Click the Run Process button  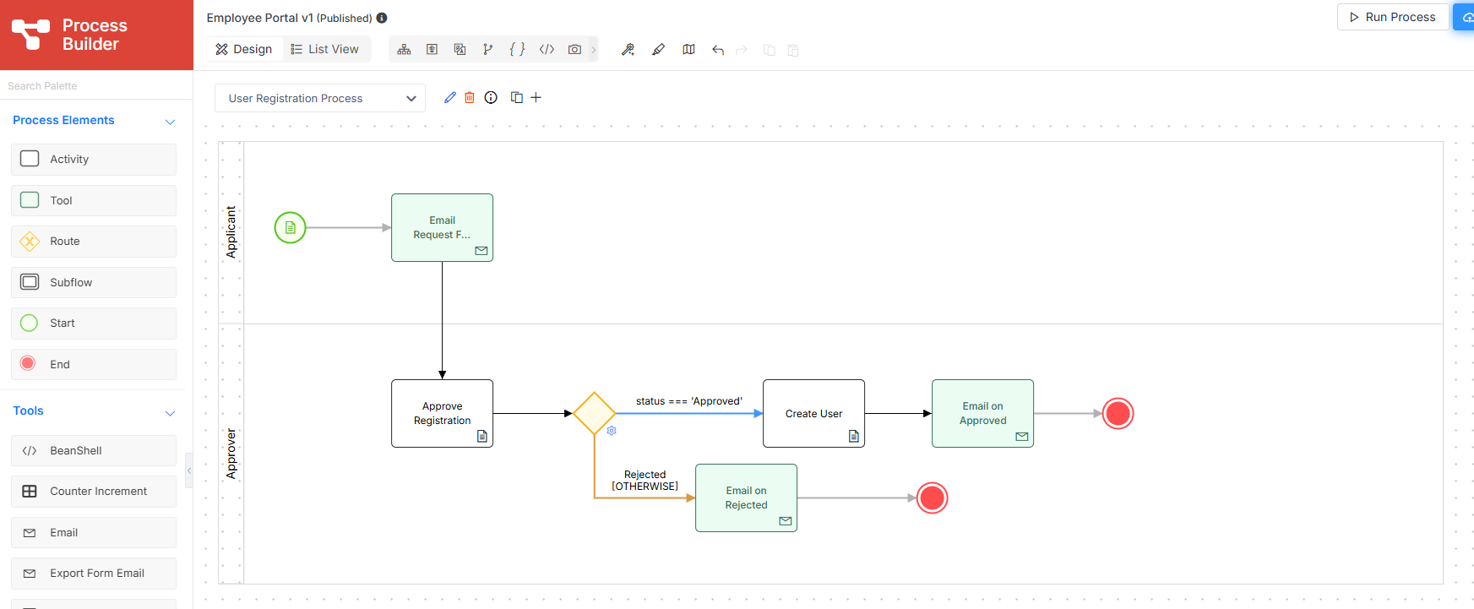pyautogui.click(x=1392, y=17)
